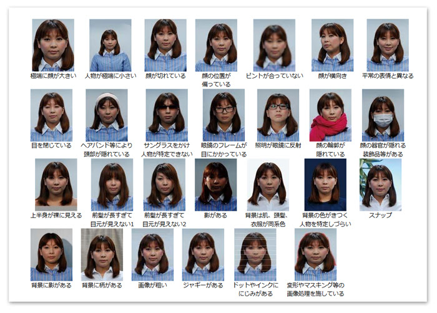Click the caption text 極端に顔が大きい
Screen dimensions: 437x313
click(53, 75)
